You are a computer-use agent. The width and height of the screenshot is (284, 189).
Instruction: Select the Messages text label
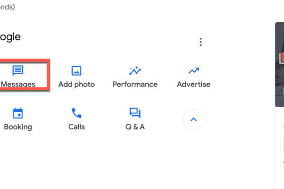click(18, 85)
